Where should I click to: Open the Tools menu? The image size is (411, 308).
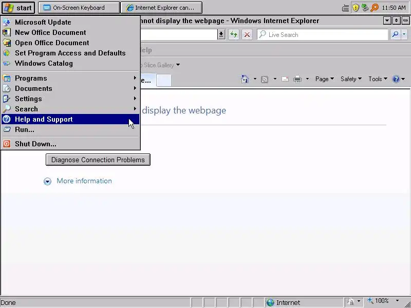point(378,79)
